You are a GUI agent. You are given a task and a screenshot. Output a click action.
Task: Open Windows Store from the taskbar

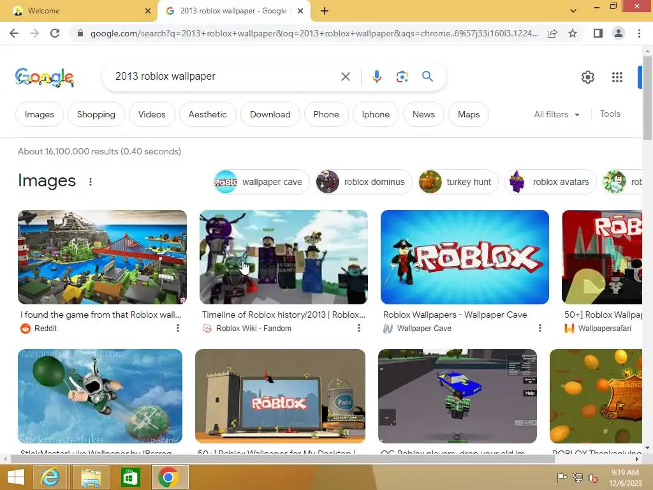130,477
